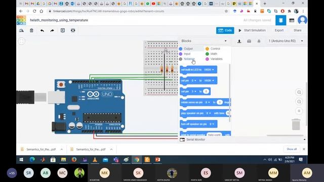Expand first download item chevron menu
The height and width of the screenshot is (182, 324).
click(62, 149)
